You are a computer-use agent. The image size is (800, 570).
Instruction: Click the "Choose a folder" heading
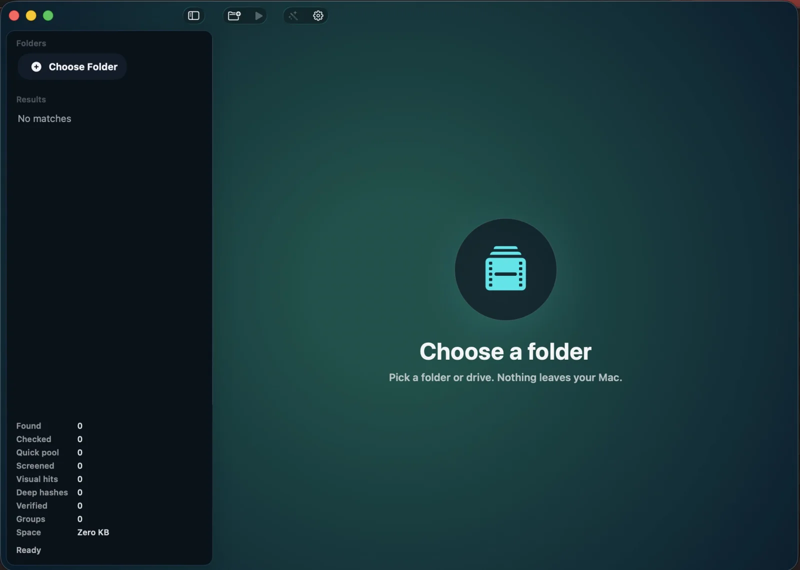click(x=505, y=352)
